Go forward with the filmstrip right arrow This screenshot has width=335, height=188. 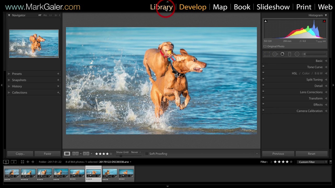(x=33, y=162)
